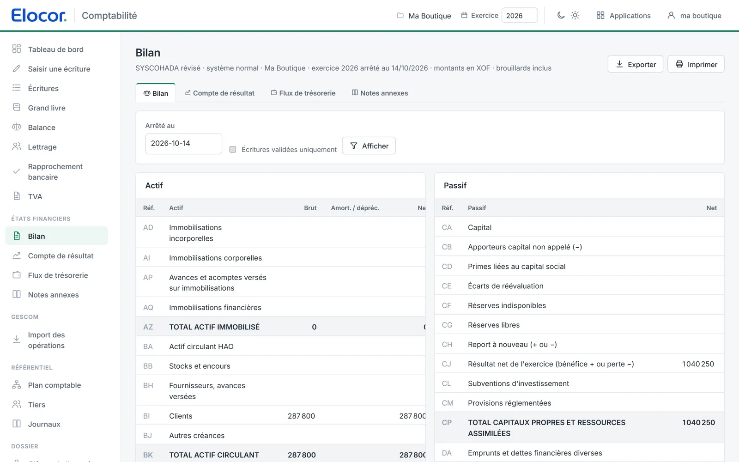The height and width of the screenshot is (462, 739).
Task: Click the Grand livre icon
Action: 17,107
